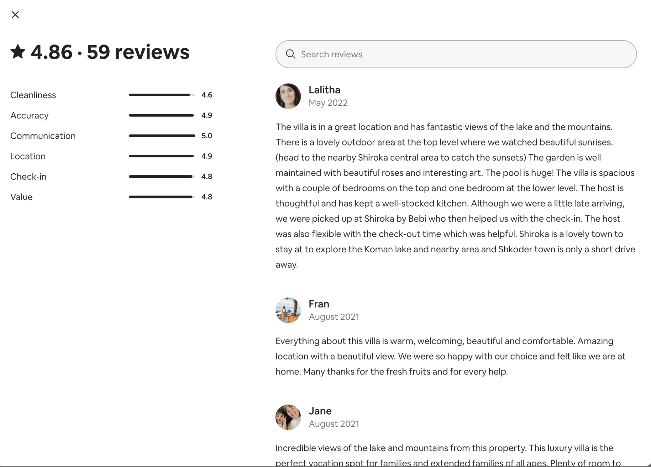Click the Check-in rating bar
651x467 pixels.
pos(162,176)
